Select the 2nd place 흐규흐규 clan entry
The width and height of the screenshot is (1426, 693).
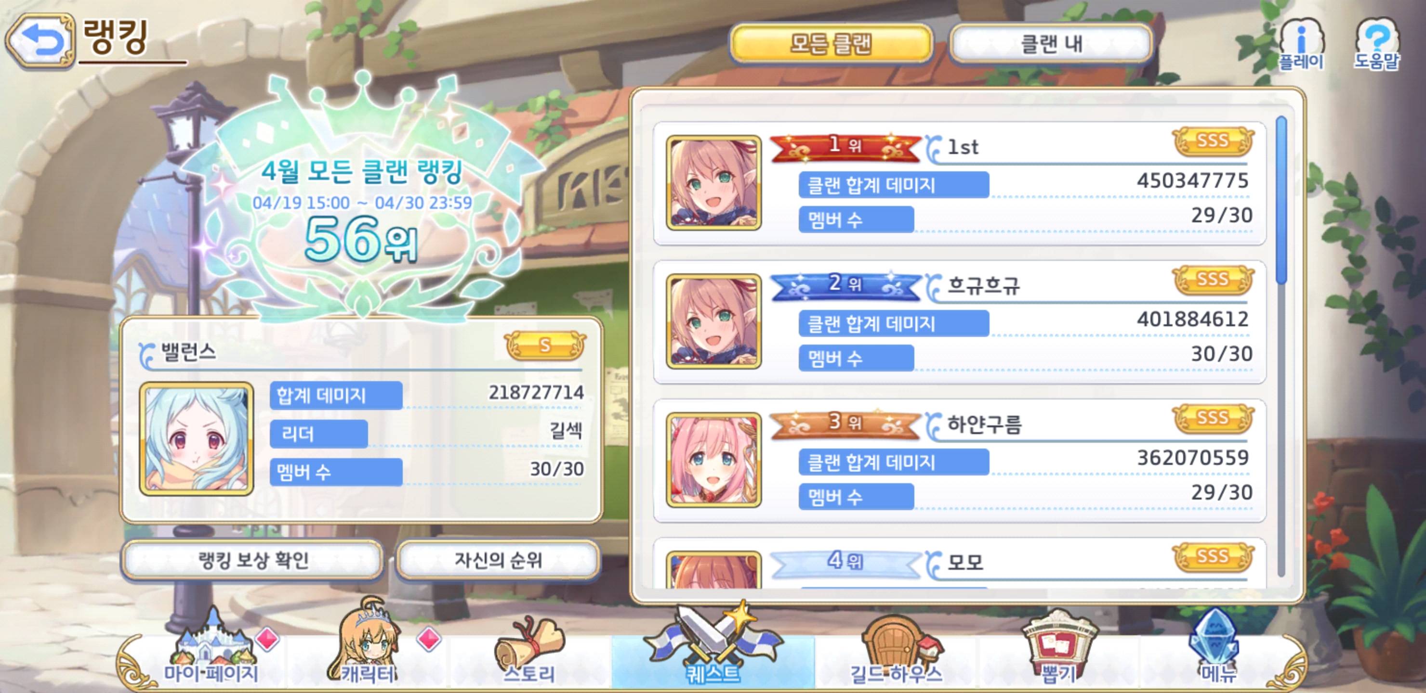tap(960, 322)
